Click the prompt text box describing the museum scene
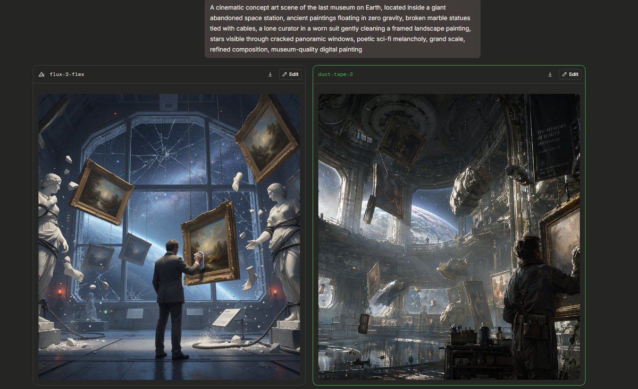Viewport: 638px width, 389px height. 342,28
